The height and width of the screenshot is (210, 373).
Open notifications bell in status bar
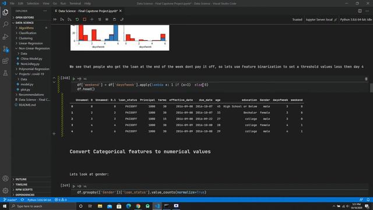coord(368,199)
